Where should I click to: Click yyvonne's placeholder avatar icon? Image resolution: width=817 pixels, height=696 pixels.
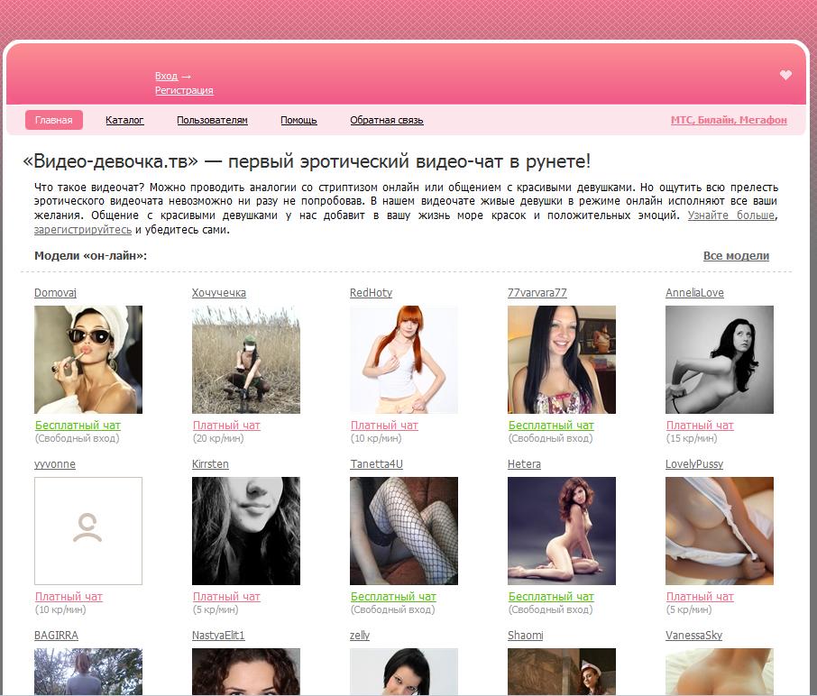[x=88, y=531]
